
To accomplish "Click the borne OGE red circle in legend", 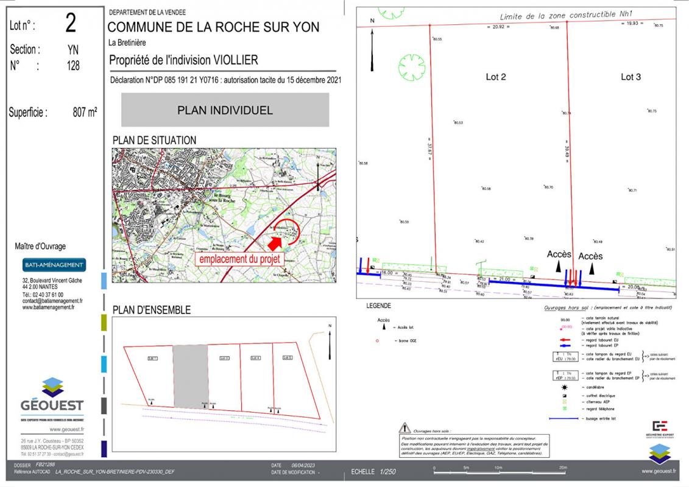I will pos(378,340).
